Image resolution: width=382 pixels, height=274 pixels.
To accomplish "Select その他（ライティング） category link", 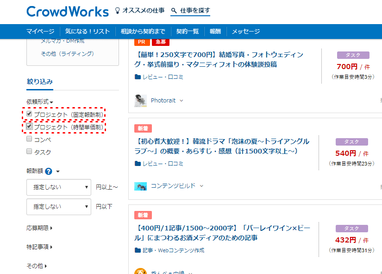I will point(67,54).
